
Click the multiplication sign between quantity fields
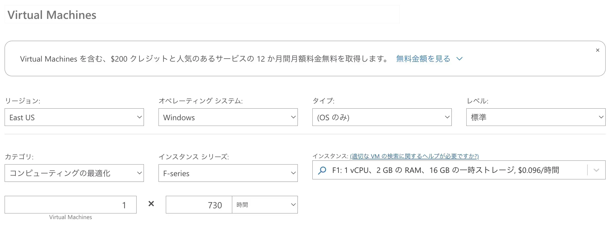coord(151,204)
